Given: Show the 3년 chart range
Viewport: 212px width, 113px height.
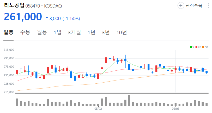Looking at the screenshot, I should click(106, 32).
